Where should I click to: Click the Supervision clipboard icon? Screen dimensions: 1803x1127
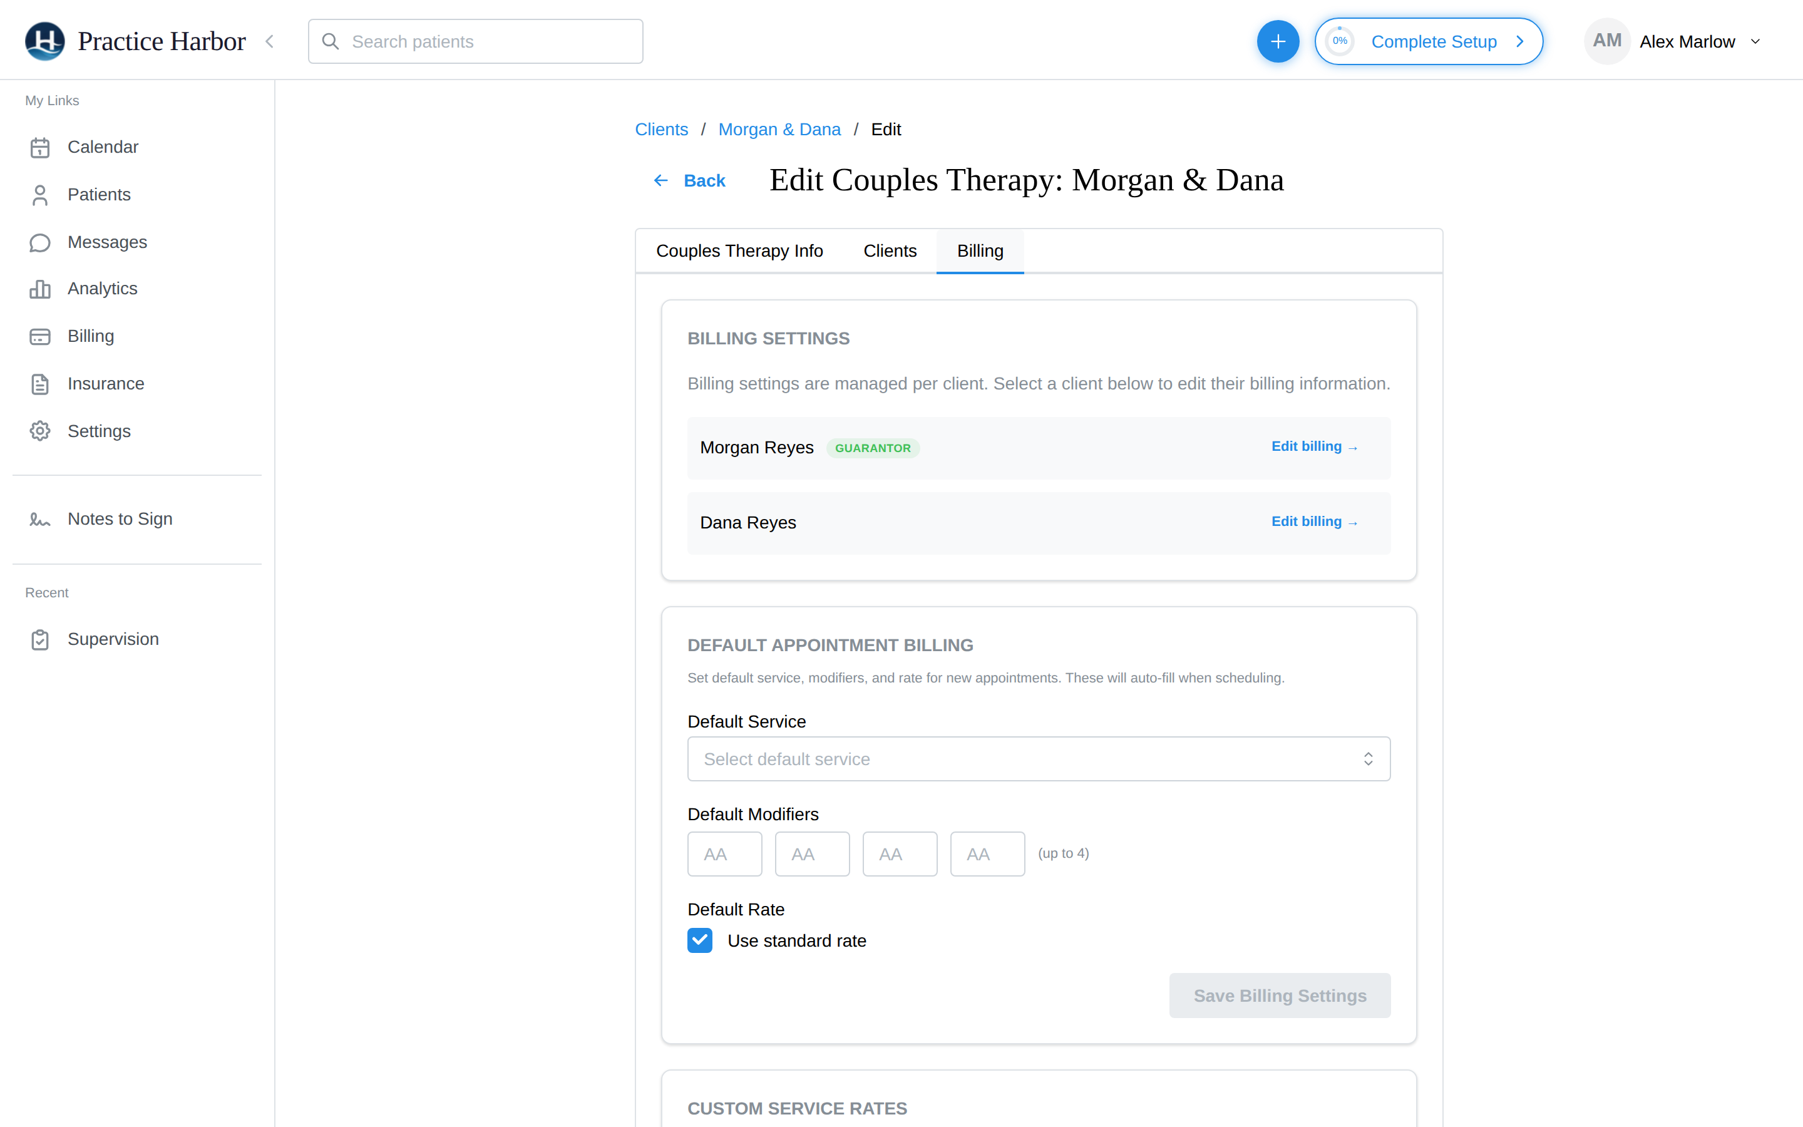tap(40, 639)
